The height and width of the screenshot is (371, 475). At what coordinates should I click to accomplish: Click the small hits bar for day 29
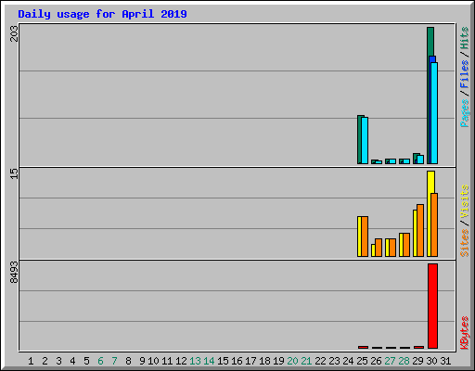(x=416, y=159)
